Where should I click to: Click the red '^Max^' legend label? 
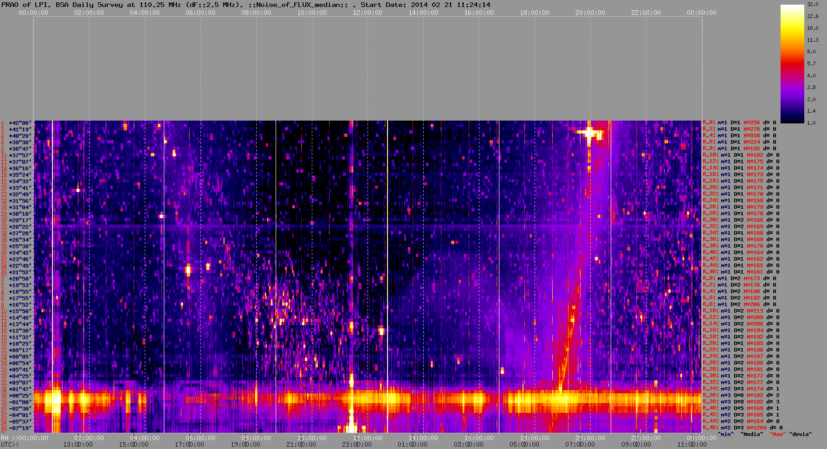(777, 434)
